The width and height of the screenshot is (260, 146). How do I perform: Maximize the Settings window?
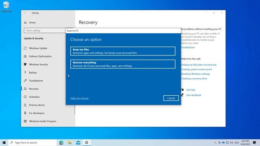point(214,13)
